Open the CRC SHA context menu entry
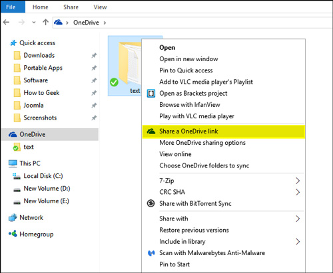 (x=172, y=192)
